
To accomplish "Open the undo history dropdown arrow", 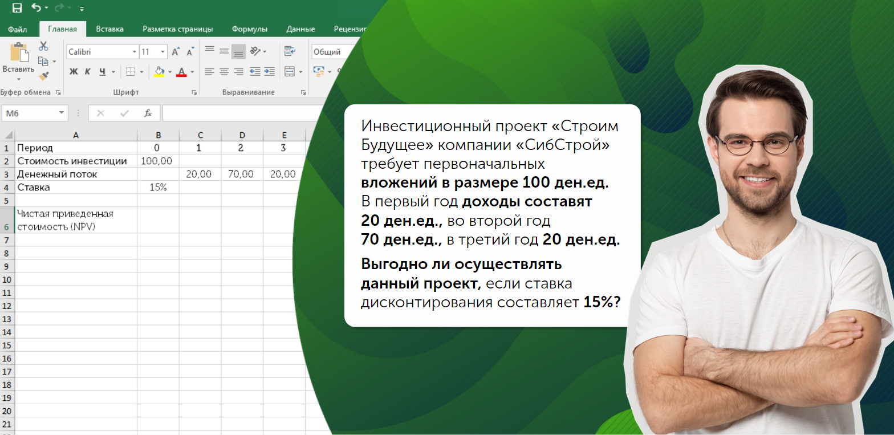I will tap(46, 9).
